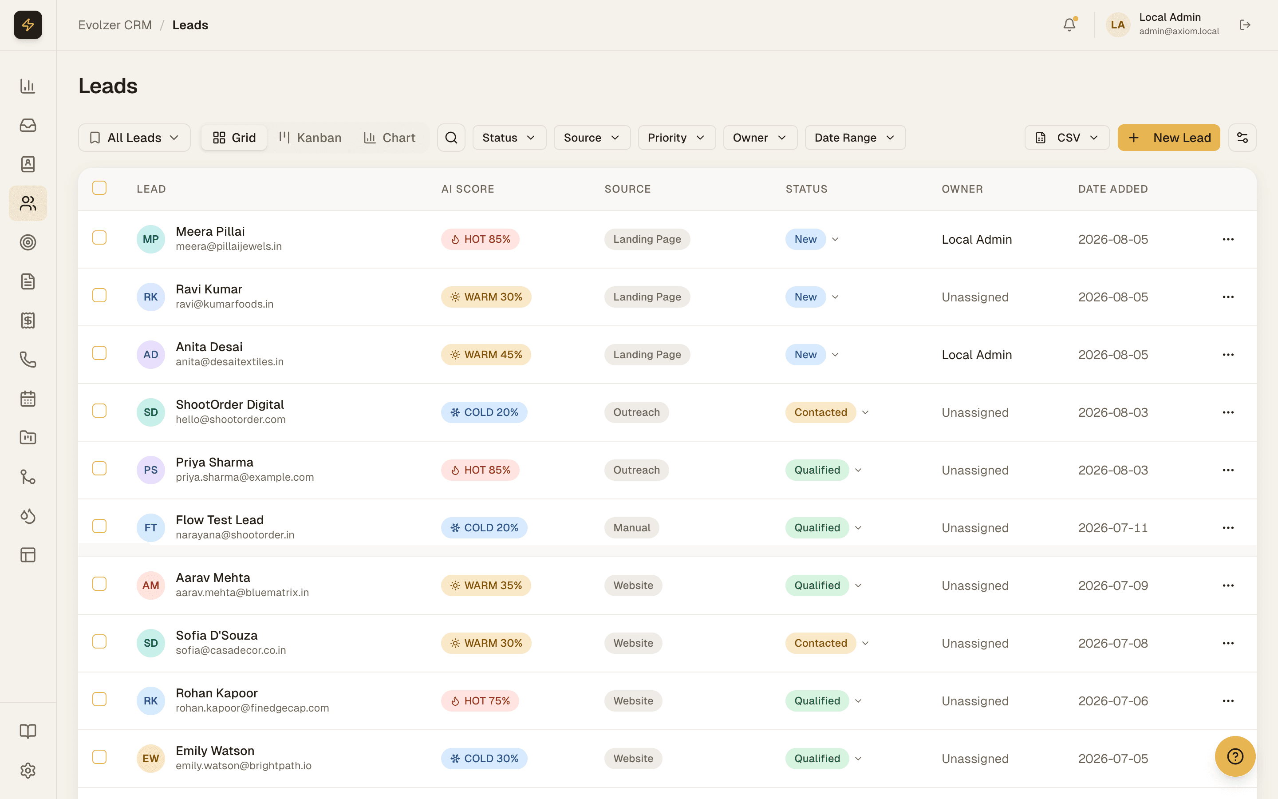Open the Owner filter dropdown

[760, 138]
